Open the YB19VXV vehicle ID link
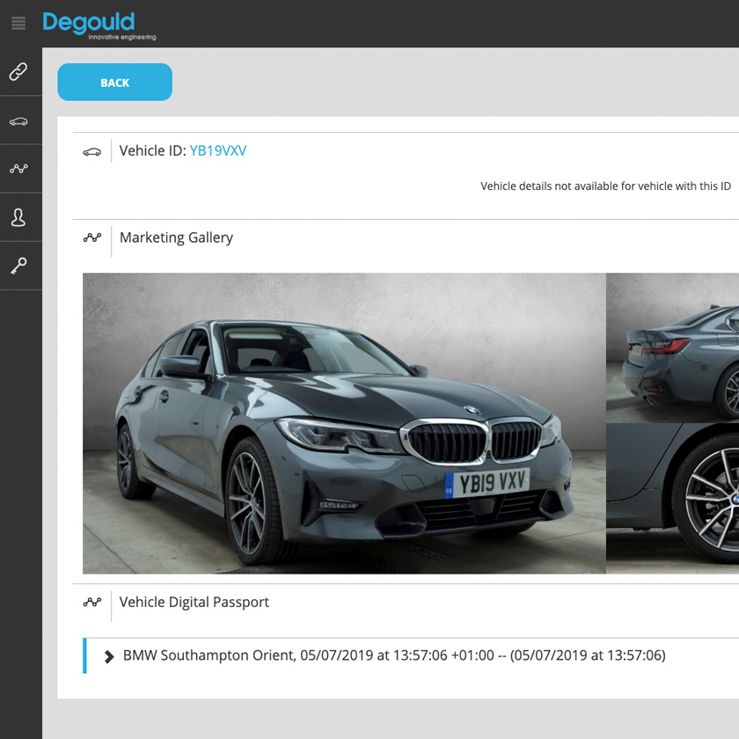 tap(218, 150)
